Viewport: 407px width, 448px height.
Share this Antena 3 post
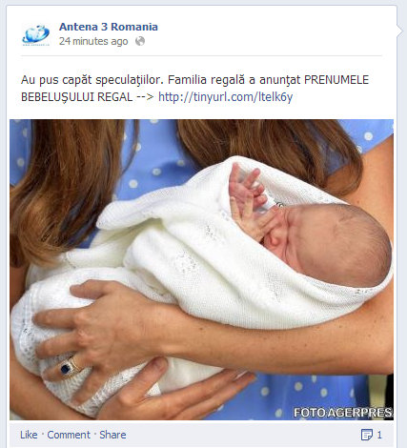[112, 435]
